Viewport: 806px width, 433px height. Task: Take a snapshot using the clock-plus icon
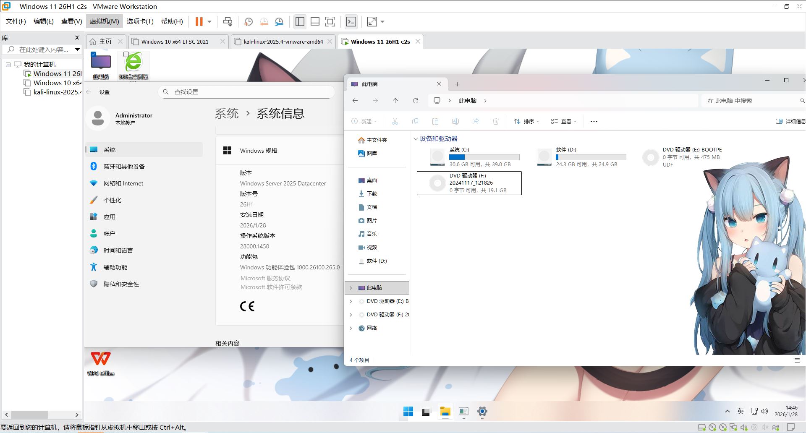[249, 22]
